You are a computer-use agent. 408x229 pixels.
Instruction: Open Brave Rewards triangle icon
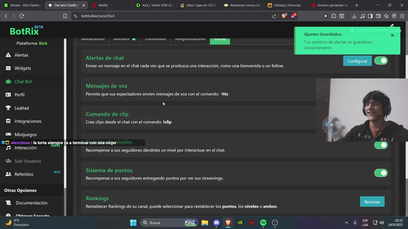293,16
